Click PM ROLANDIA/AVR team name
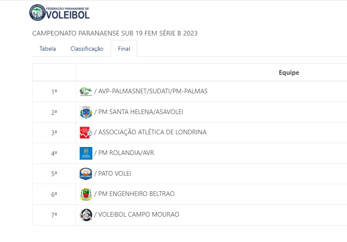The width and height of the screenshot is (347, 242). [x=126, y=153]
